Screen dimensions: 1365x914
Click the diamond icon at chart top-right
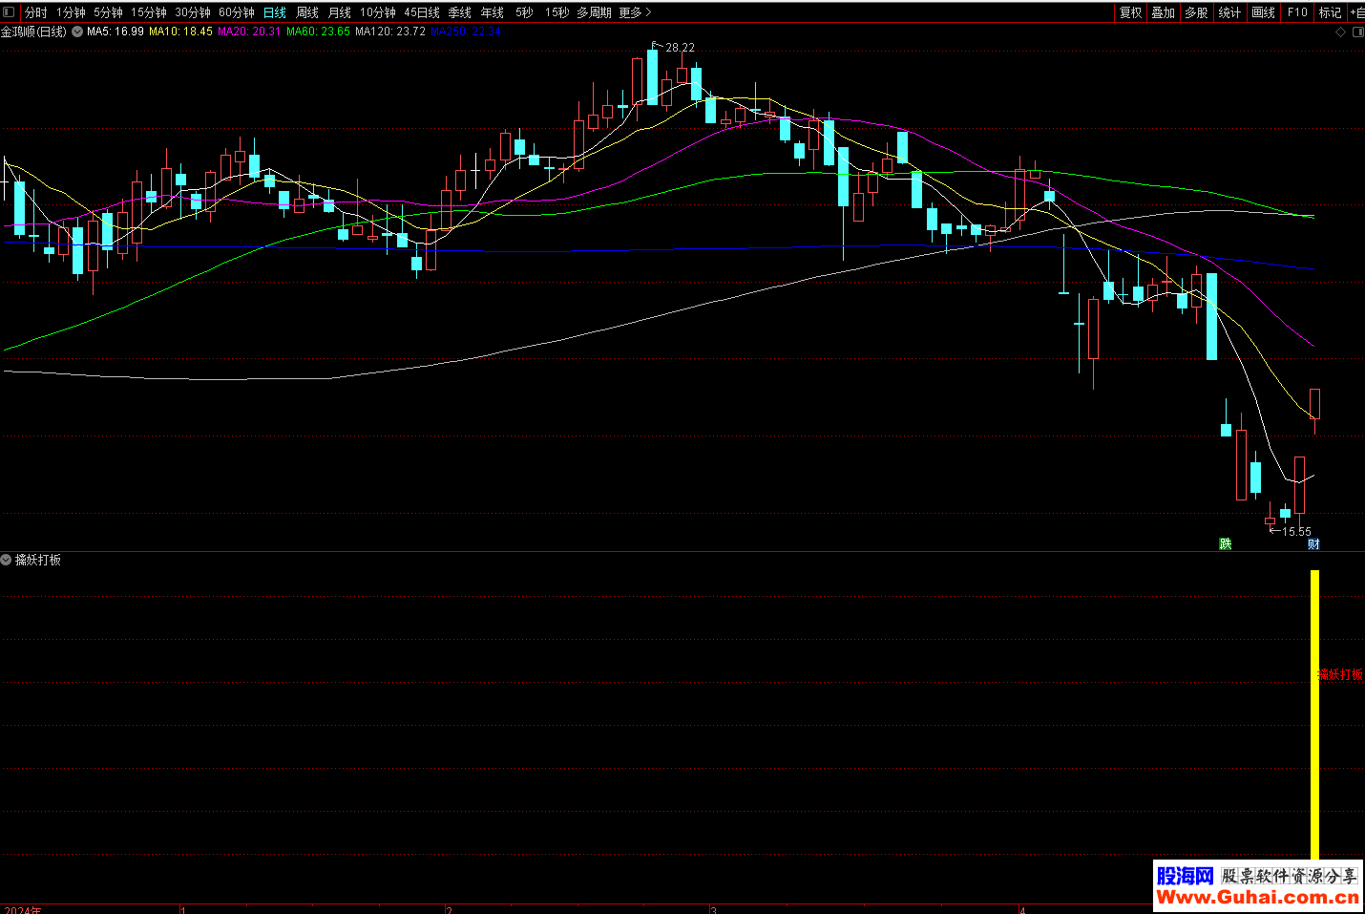(1341, 32)
